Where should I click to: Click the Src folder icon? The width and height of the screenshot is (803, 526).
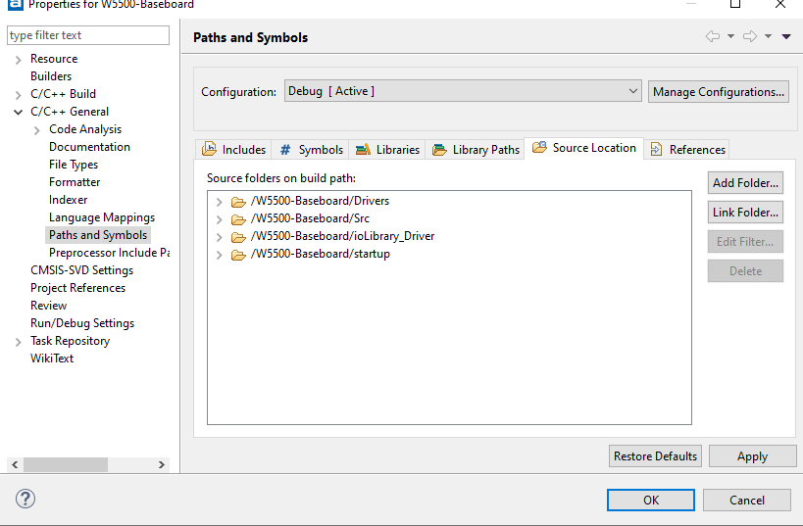click(x=238, y=219)
